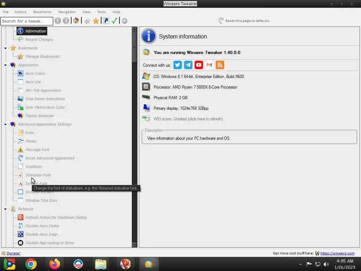Screen dimensions: 361x271
Task: Open the Telegram connect icon
Action: [188, 65]
